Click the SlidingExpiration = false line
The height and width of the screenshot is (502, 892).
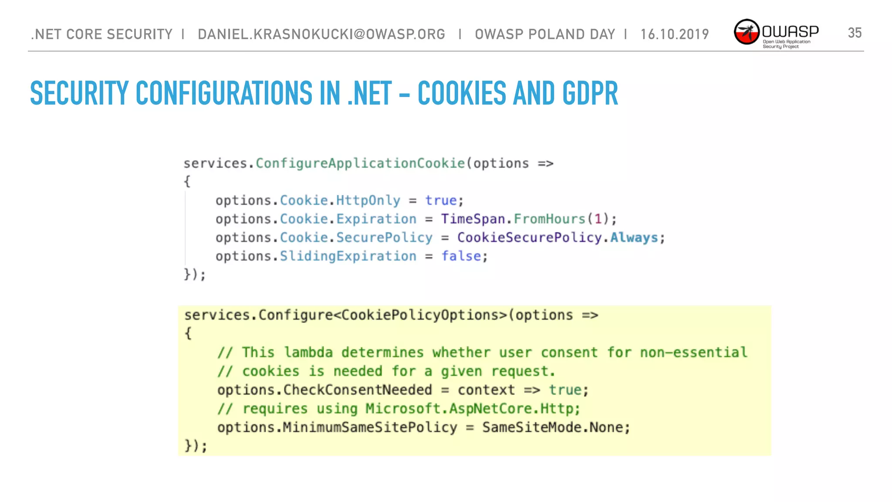coord(352,256)
